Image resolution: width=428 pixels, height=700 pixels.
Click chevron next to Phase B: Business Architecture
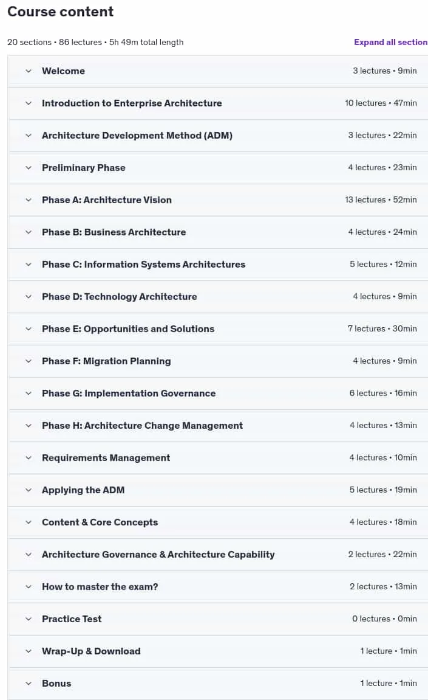[29, 232]
